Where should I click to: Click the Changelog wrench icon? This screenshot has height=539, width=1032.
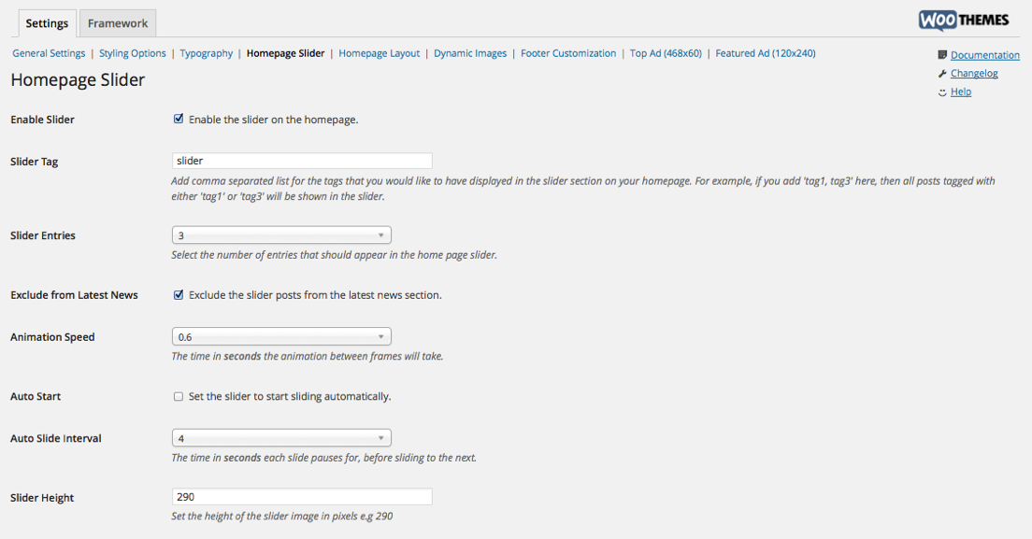[942, 74]
